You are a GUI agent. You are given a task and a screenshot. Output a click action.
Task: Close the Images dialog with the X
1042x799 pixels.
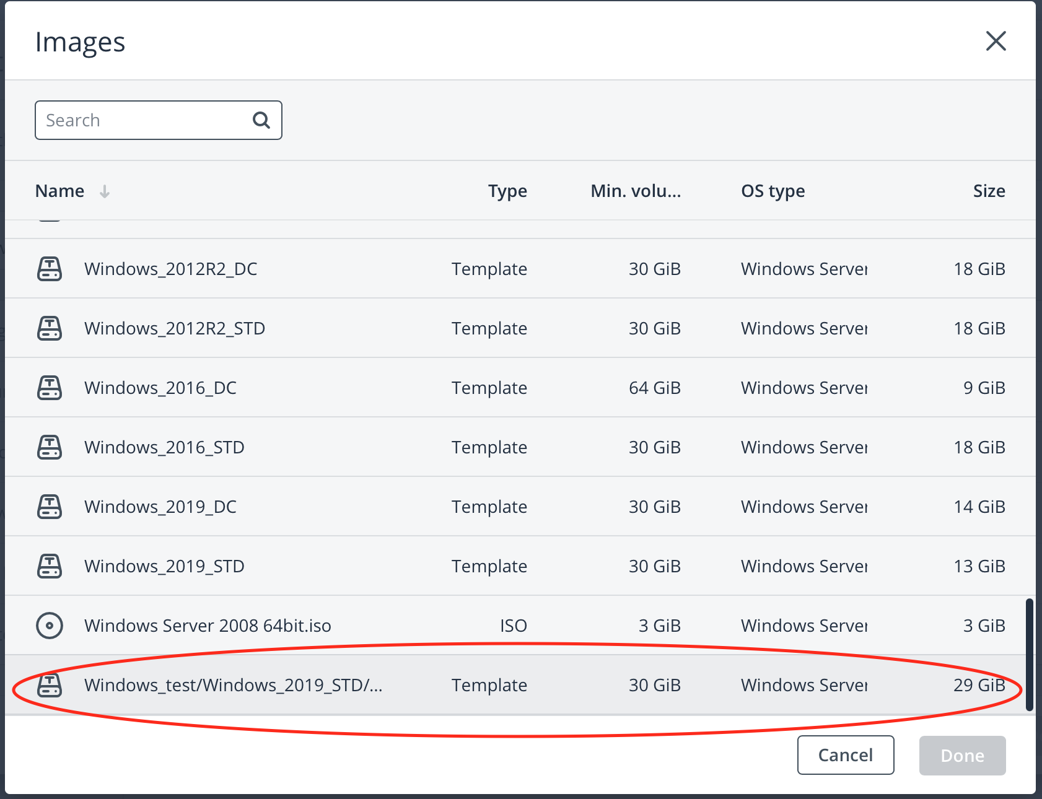pos(996,41)
